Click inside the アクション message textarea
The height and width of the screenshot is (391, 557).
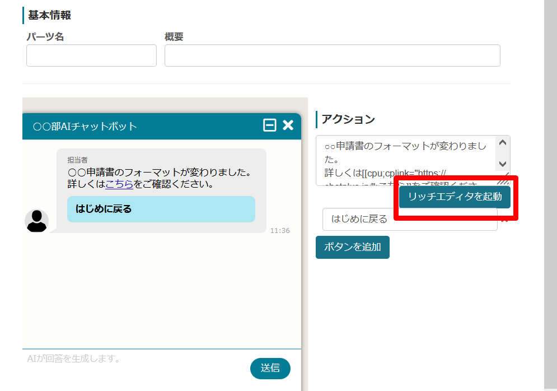(406, 157)
